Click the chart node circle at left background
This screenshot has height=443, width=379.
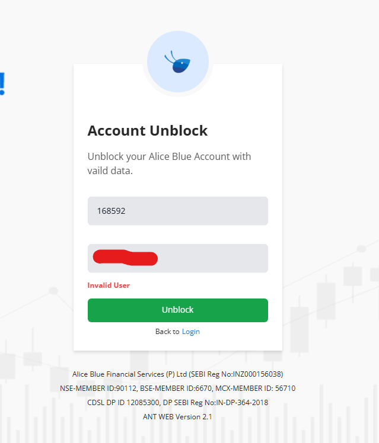coord(53,290)
